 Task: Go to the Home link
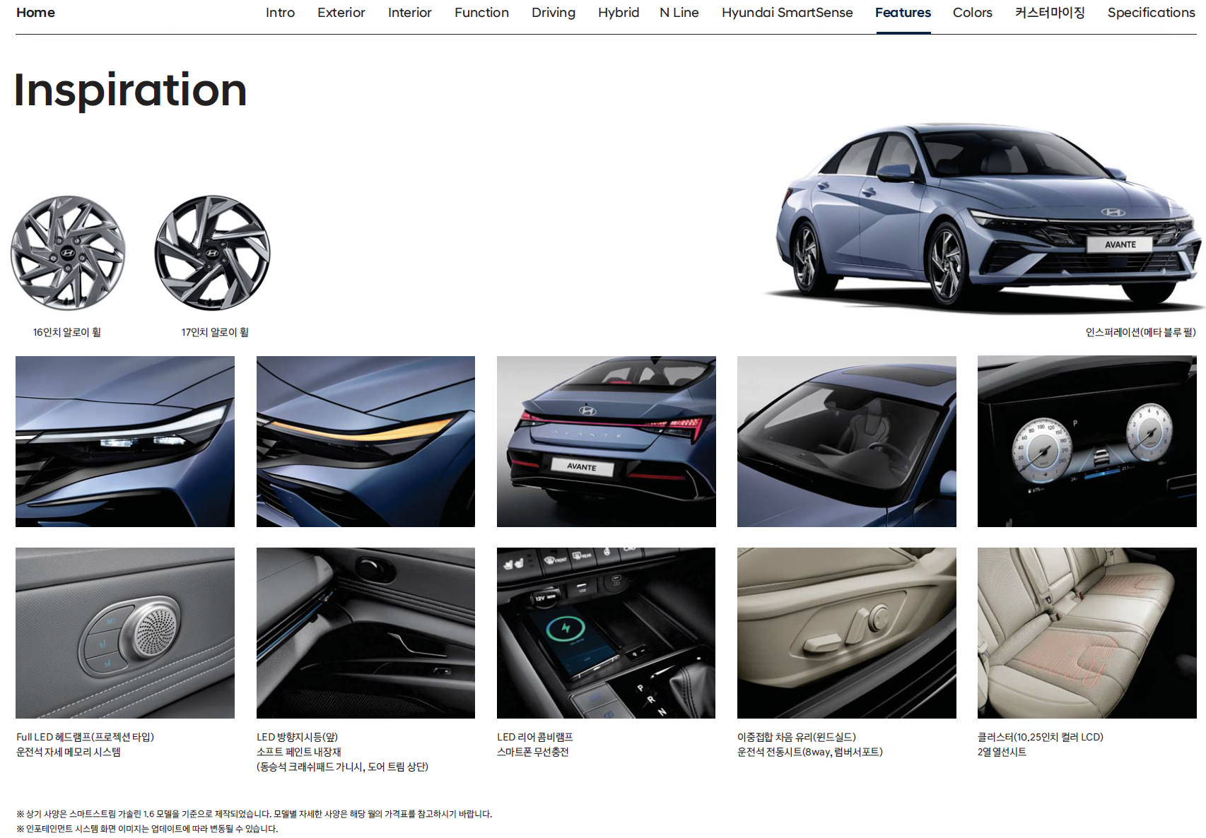[35, 13]
